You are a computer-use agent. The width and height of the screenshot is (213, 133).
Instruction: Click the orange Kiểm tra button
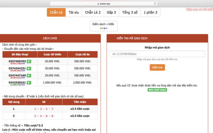coord(157,67)
